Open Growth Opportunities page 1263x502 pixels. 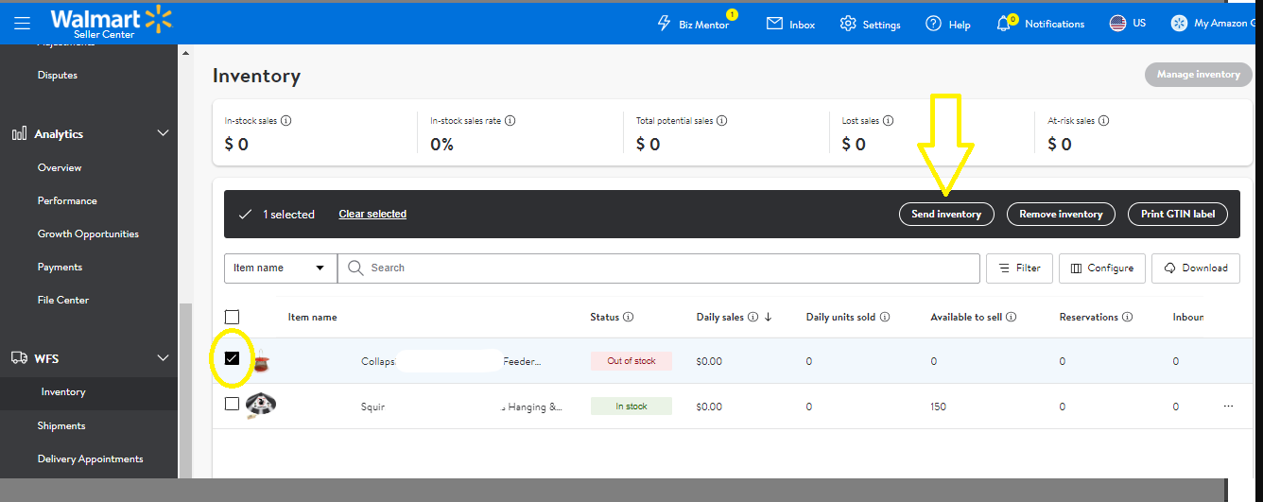point(88,234)
